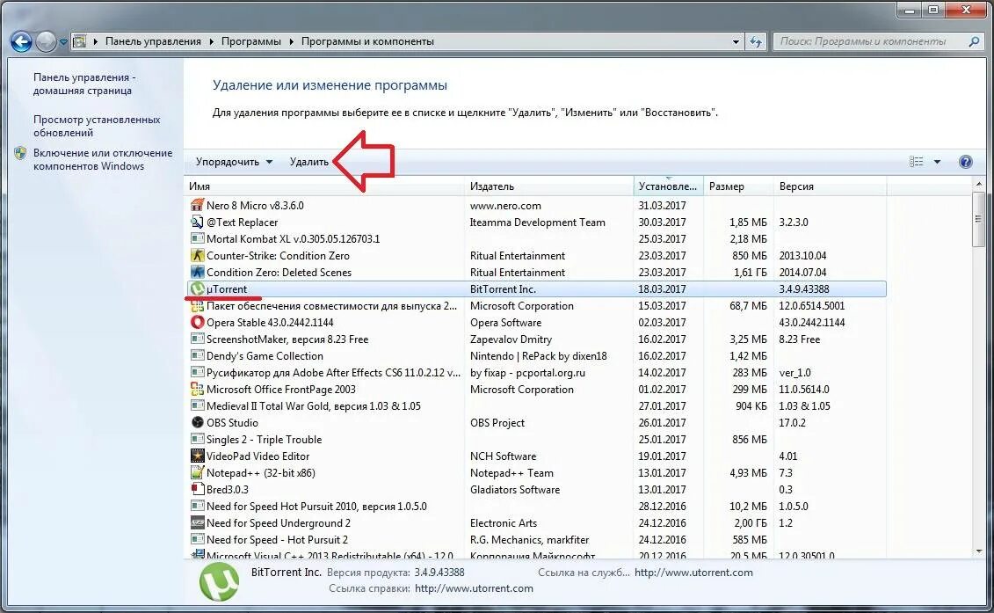Click the VideoPad Video Editor star icon
Image resolution: width=994 pixels, height=613 pixels.
point(197,456)
